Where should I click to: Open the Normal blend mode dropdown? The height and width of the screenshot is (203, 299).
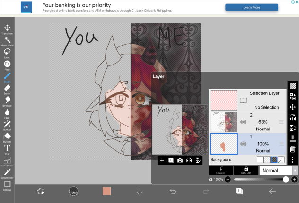[278, 170]
